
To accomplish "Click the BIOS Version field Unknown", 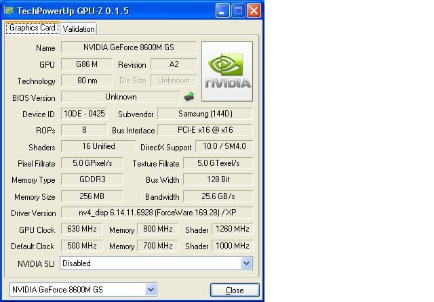I will (121, 97).
